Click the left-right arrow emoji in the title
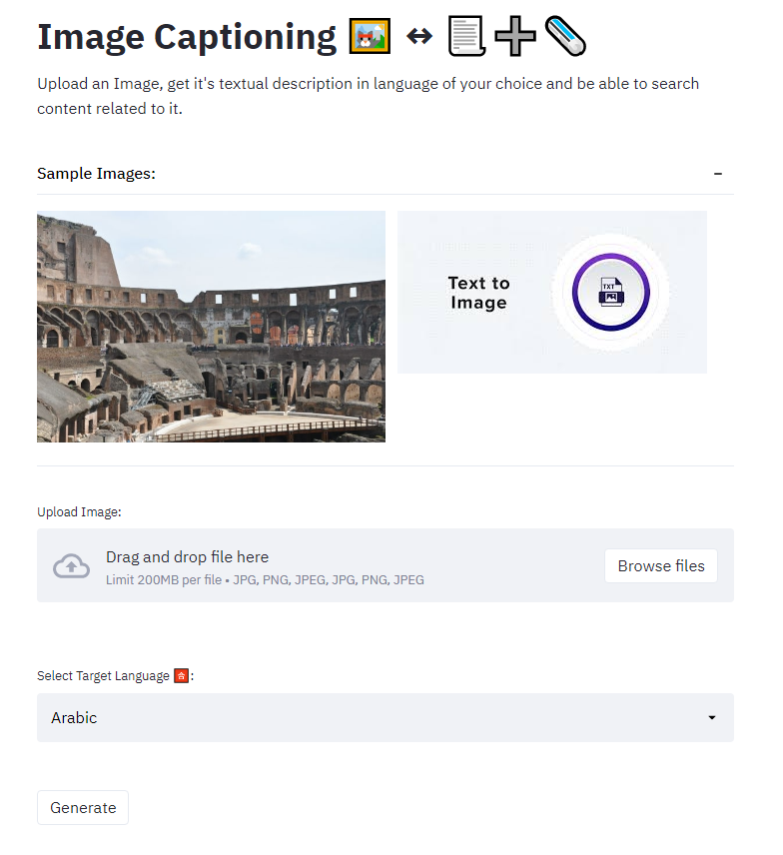Screen dimensions: 783x855 click(419, 37)
